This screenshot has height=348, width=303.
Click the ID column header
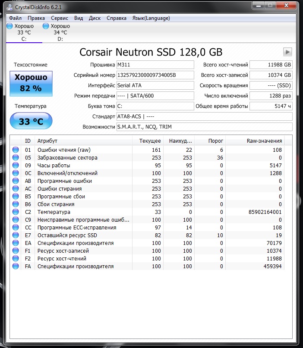coord(28,141)
